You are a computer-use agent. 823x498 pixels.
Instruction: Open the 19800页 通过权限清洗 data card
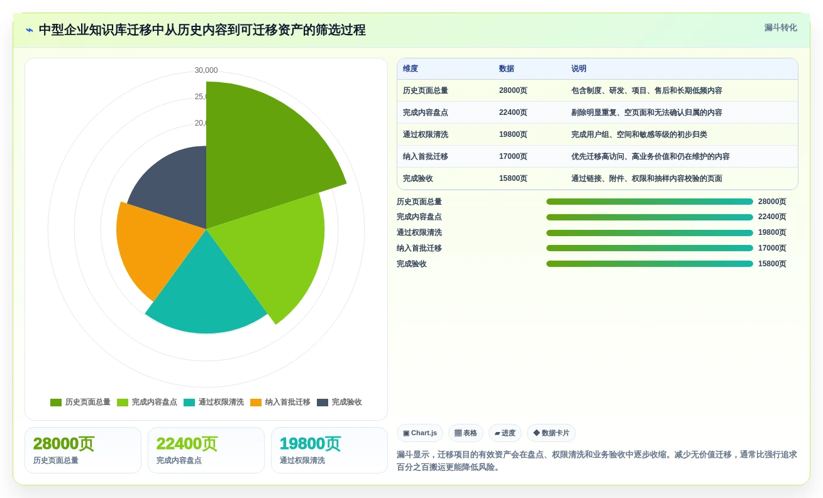329,450
